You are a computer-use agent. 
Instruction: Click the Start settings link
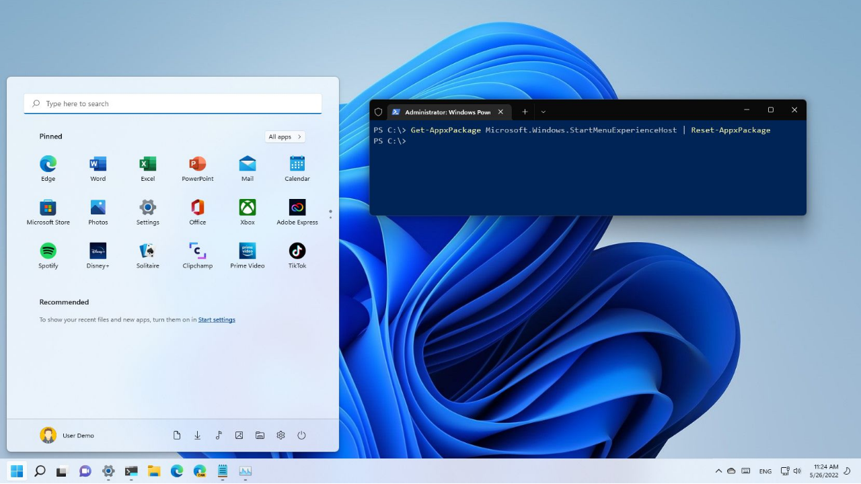pyautogui.click(x=217, y=319)
